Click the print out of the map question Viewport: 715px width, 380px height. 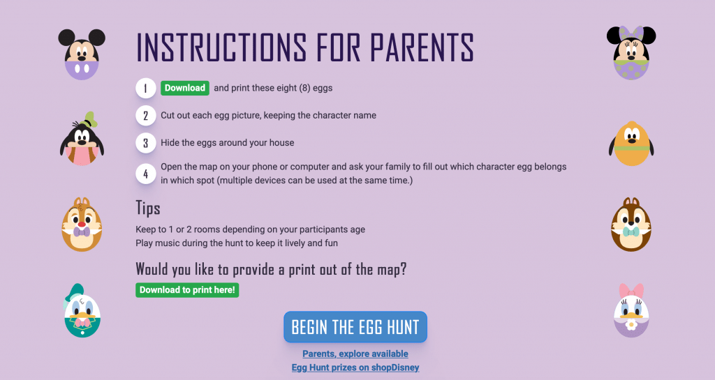(271, 269)
